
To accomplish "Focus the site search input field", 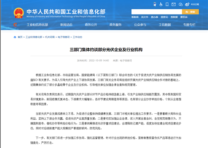I will (x=157, y=12).
